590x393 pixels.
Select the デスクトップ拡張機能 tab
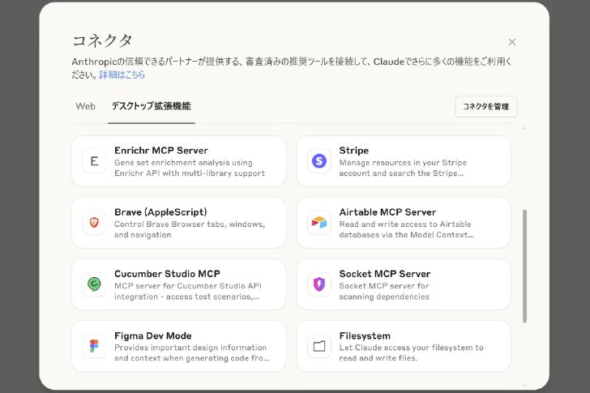point(152,106)
